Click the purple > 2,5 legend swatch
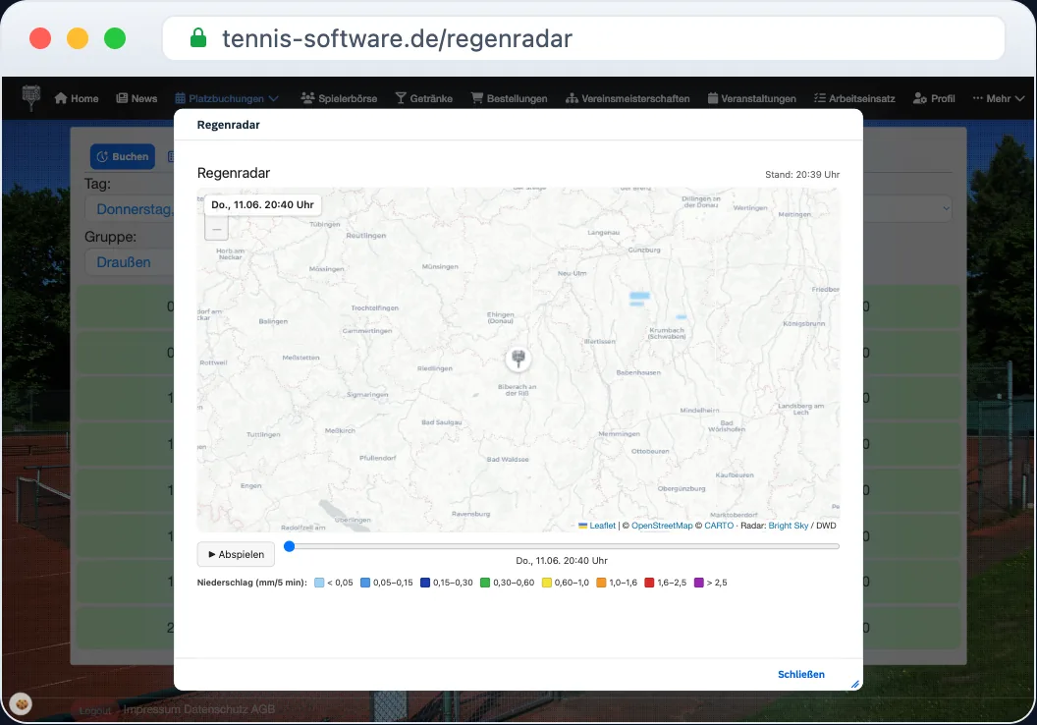The height and width of the screenshot is (725, 1037). tap(699, 583)
